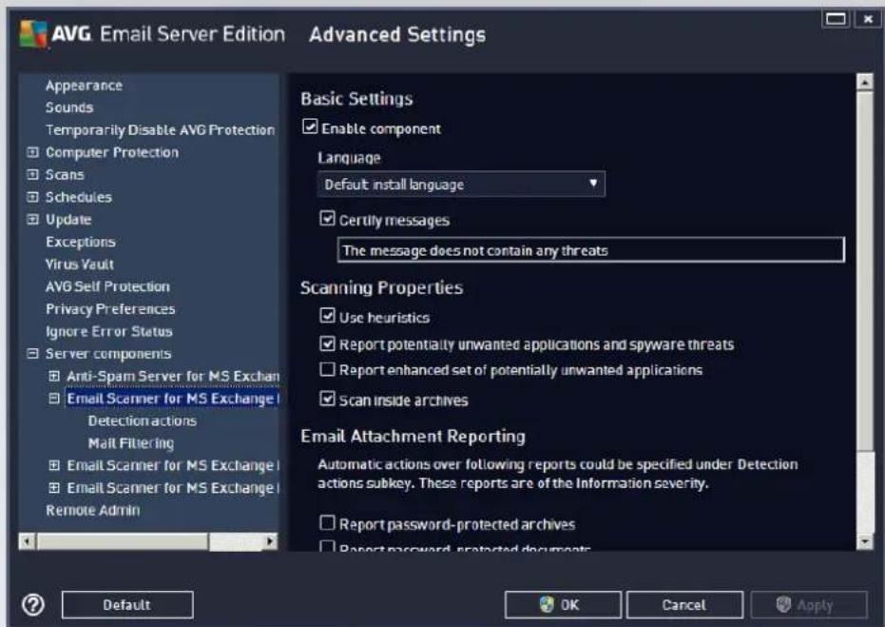Click the vertical scrollbar thumb in settings pane
Viewport: 885px width, 627px height.
865,271
